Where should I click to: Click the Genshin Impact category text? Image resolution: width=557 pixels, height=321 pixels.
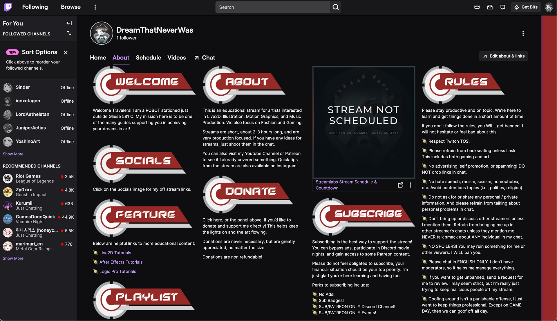tap(31, 195)
